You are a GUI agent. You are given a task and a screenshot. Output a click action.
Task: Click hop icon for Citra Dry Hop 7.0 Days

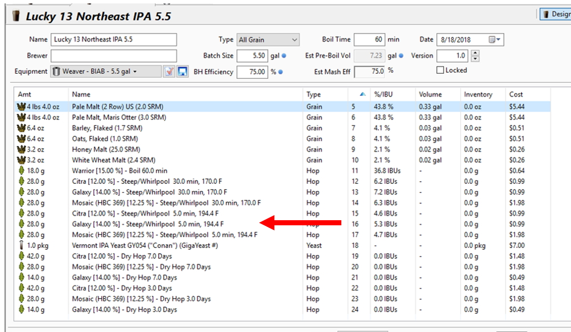[22, 256]
